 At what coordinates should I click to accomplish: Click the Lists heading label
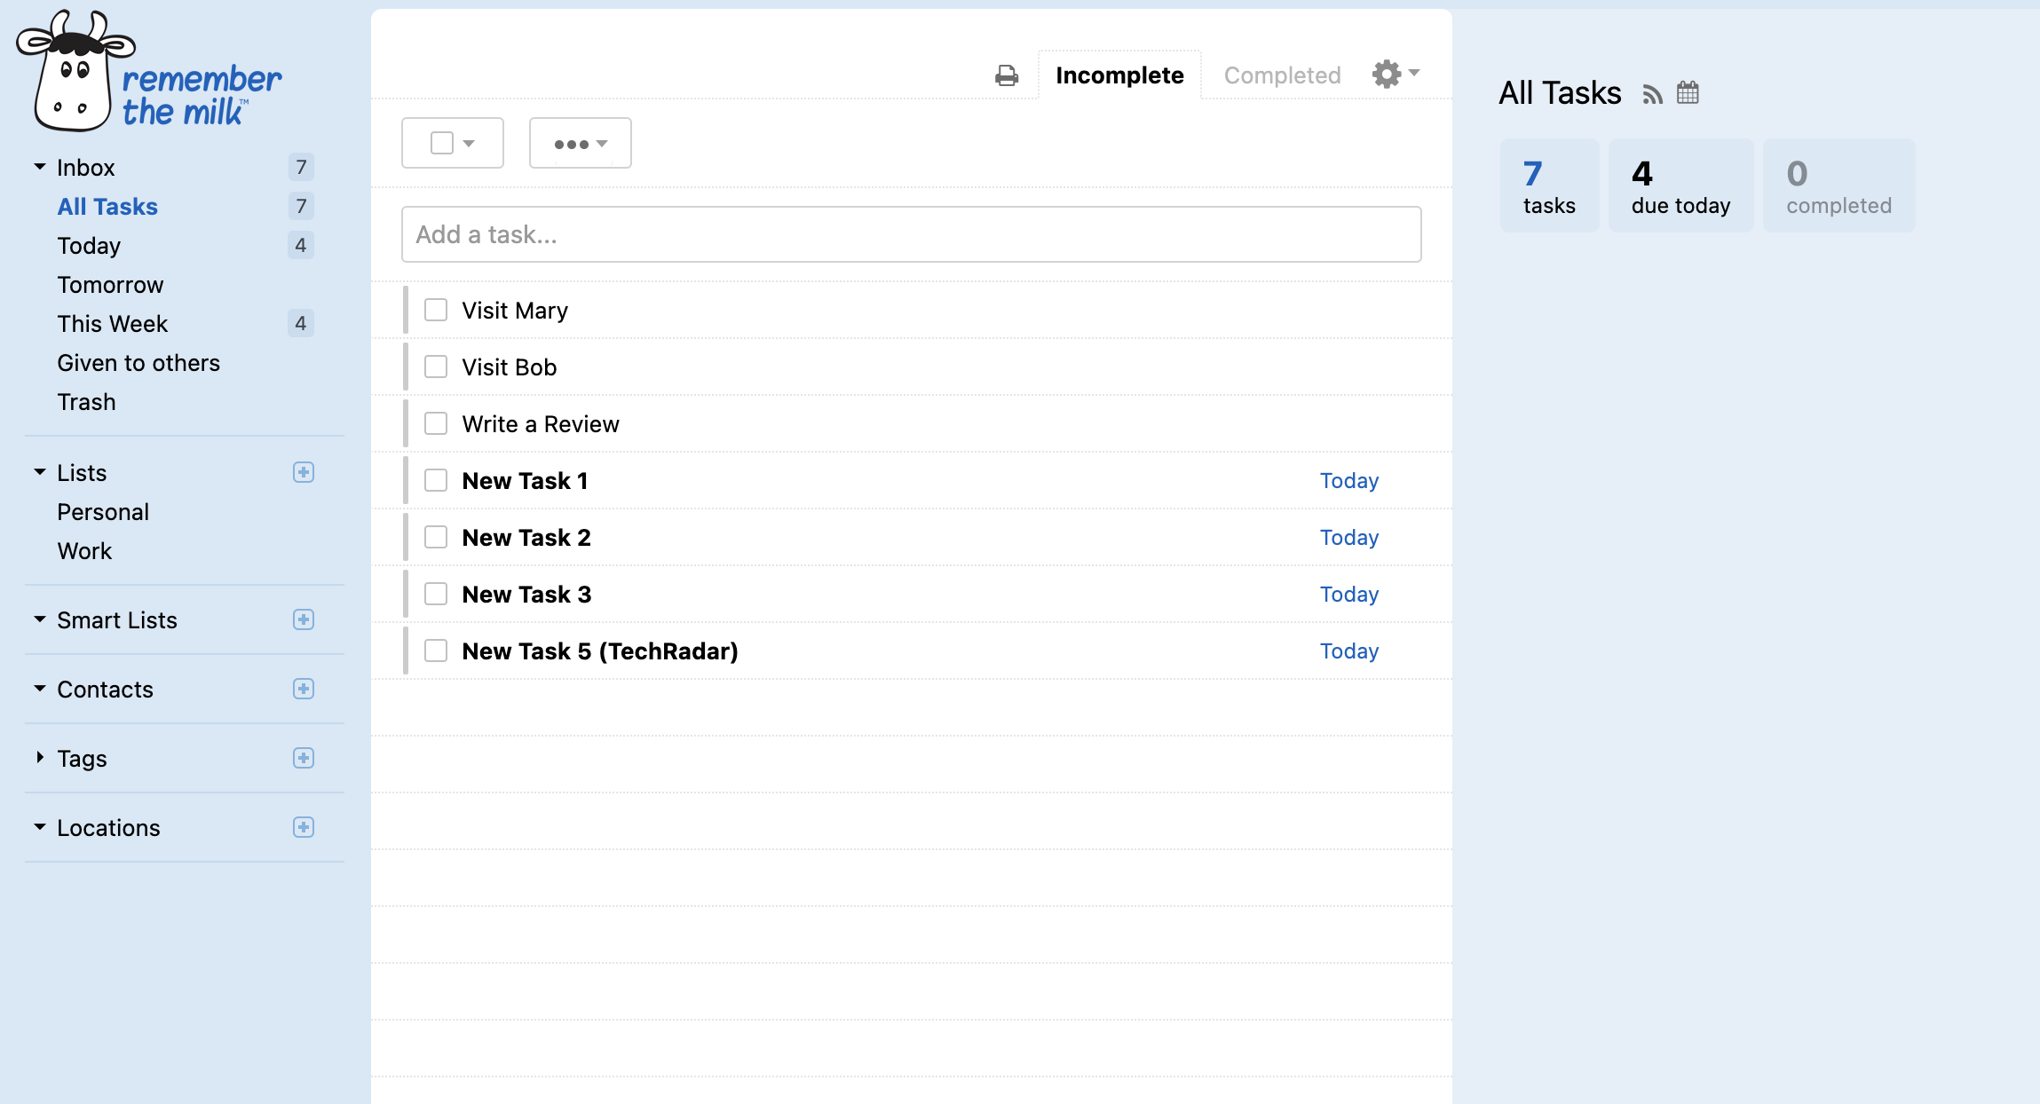pyautogui.click(x=82, y=473)
